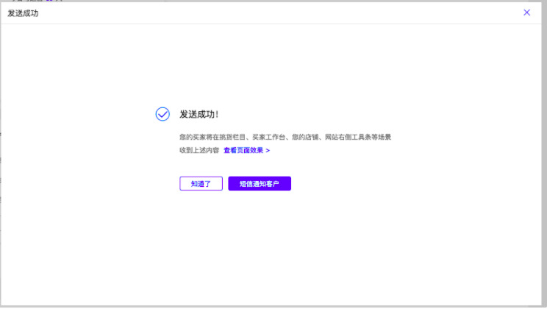Click the blue checkmark success icon
The height and width of the screenshot is (309, 547).
pos(162,114)
